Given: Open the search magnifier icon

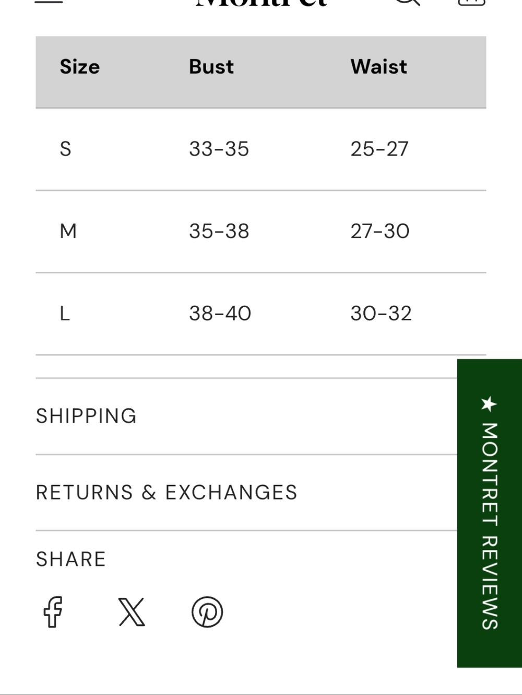Looking at the screenshot, I should (407, 2).
